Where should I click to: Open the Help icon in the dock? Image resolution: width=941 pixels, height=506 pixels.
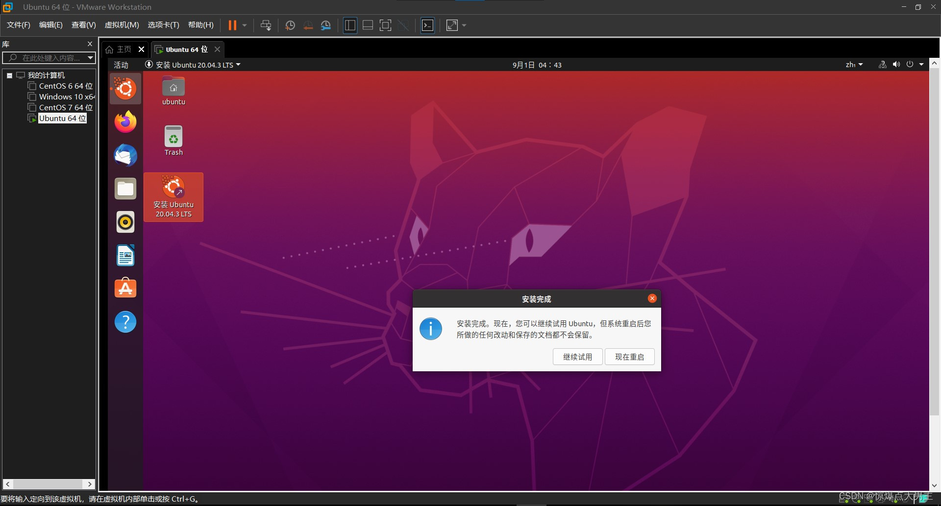[125, 322]
